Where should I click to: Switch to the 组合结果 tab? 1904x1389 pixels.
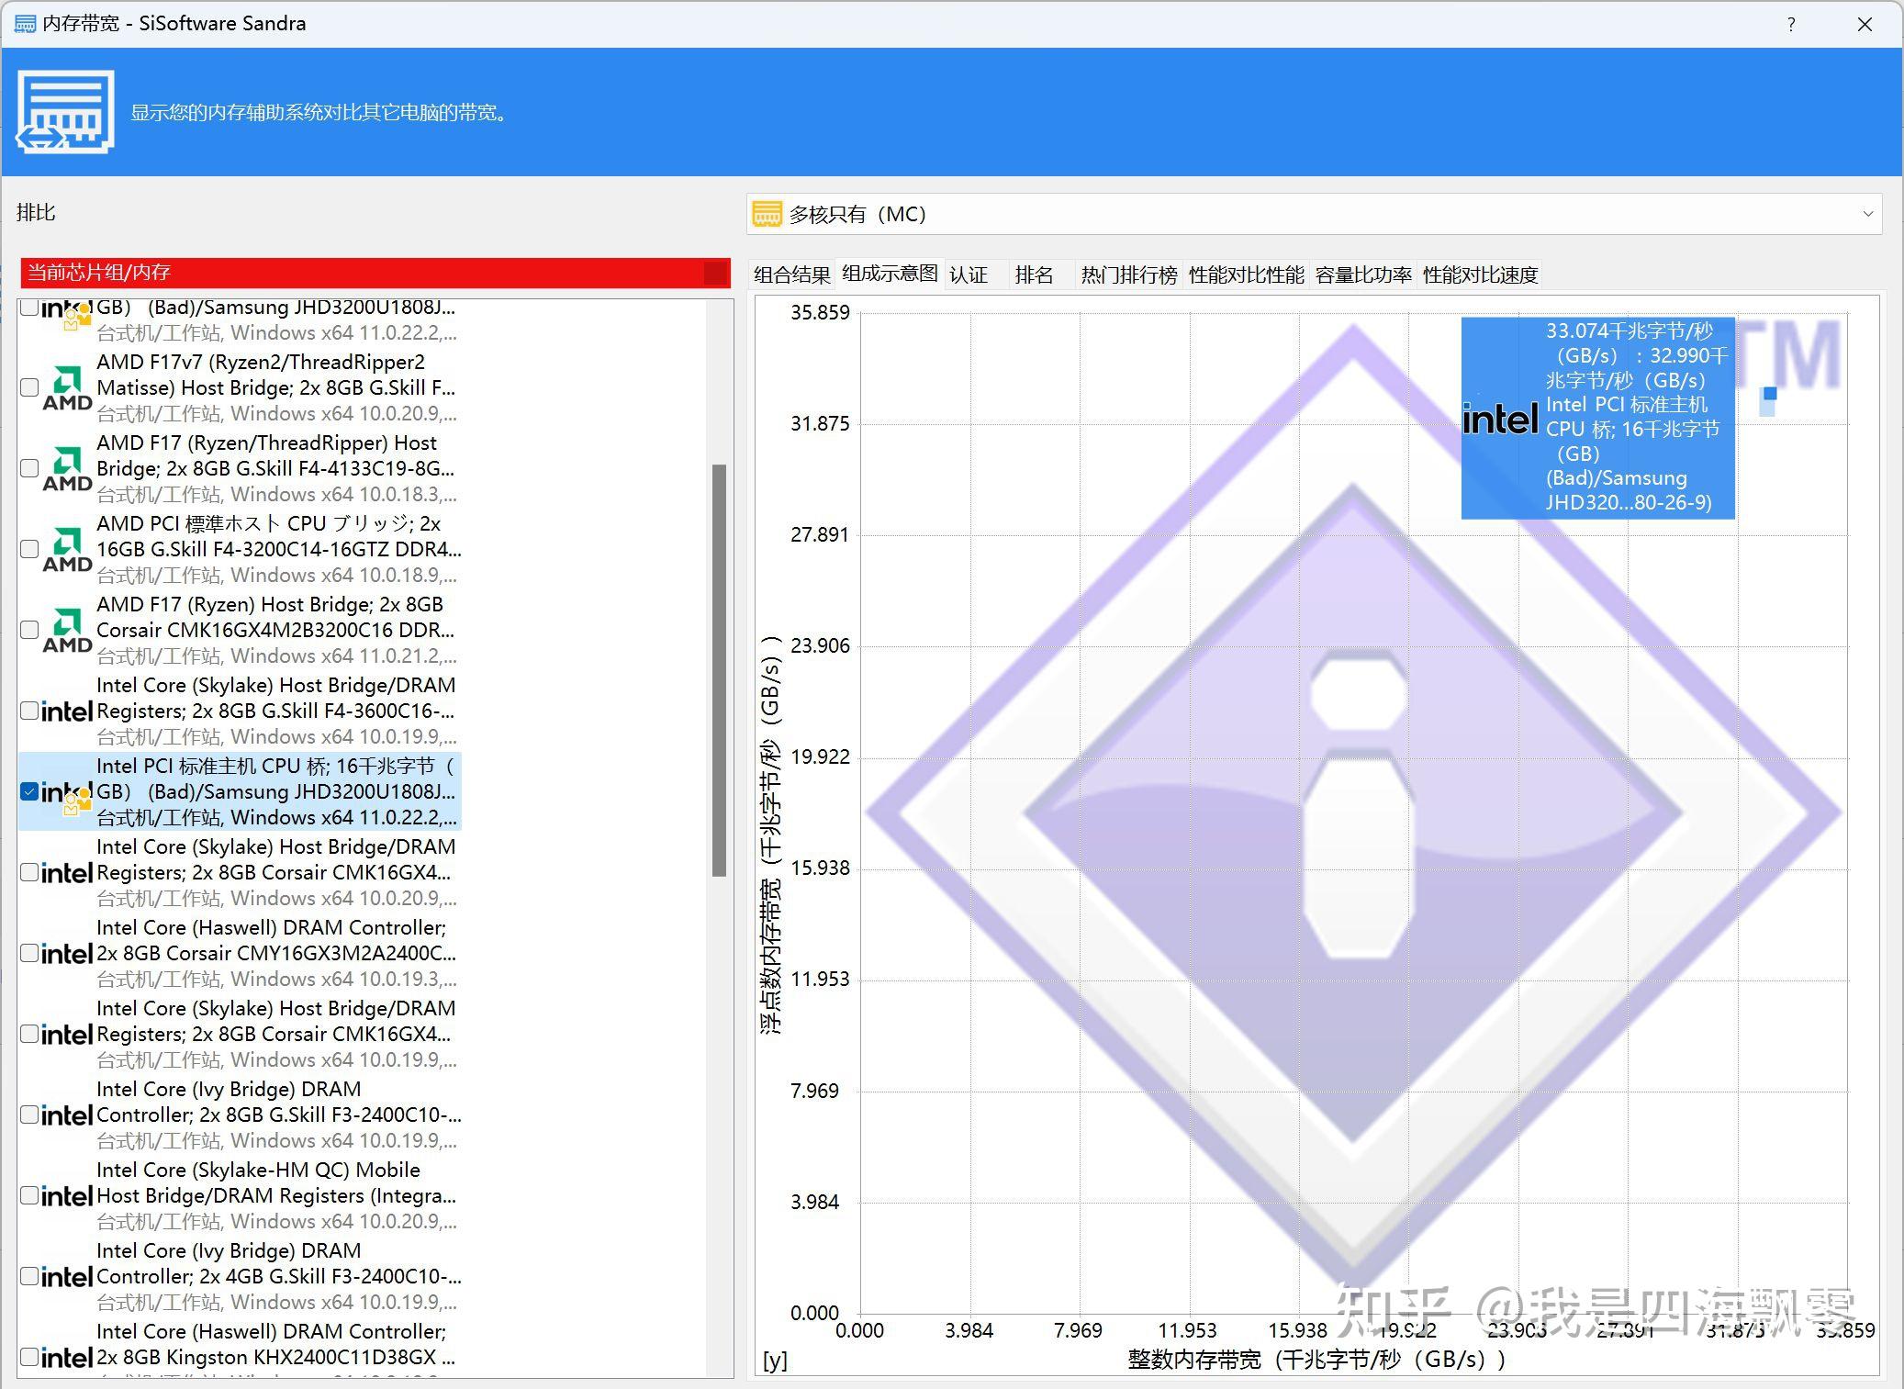tap(791, 274)
